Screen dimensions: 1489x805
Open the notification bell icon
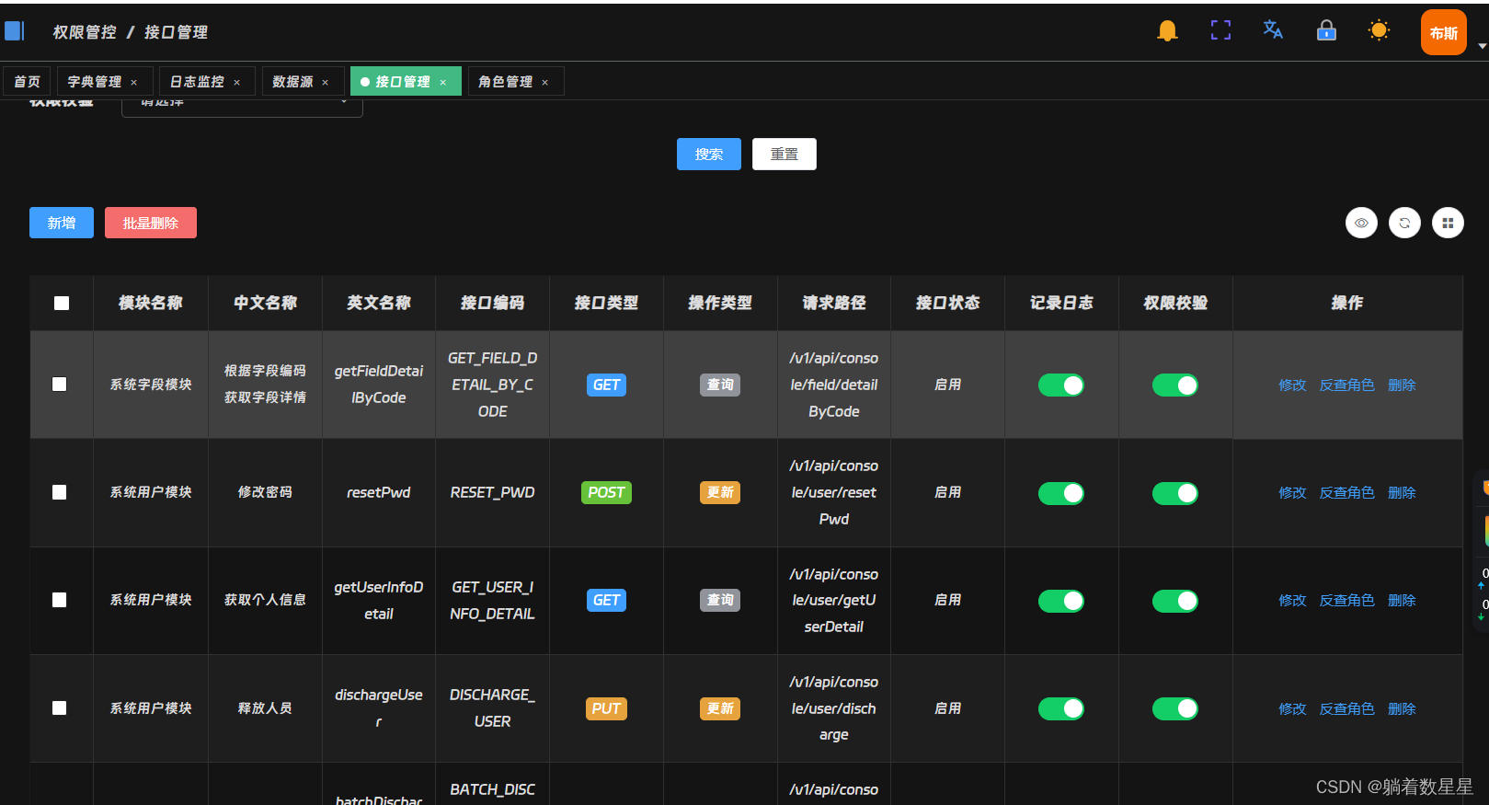click(1167, 30)
